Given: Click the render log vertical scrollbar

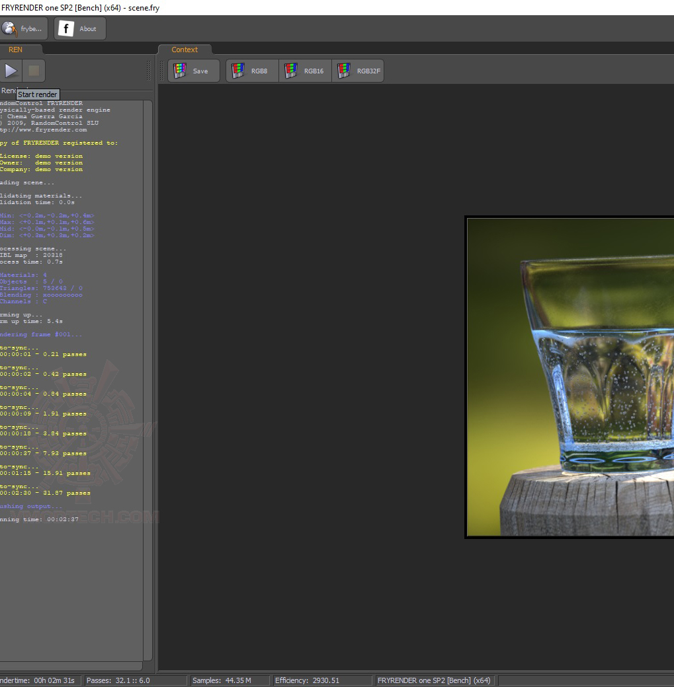Looking at the screenshot, I should point(147,380).
